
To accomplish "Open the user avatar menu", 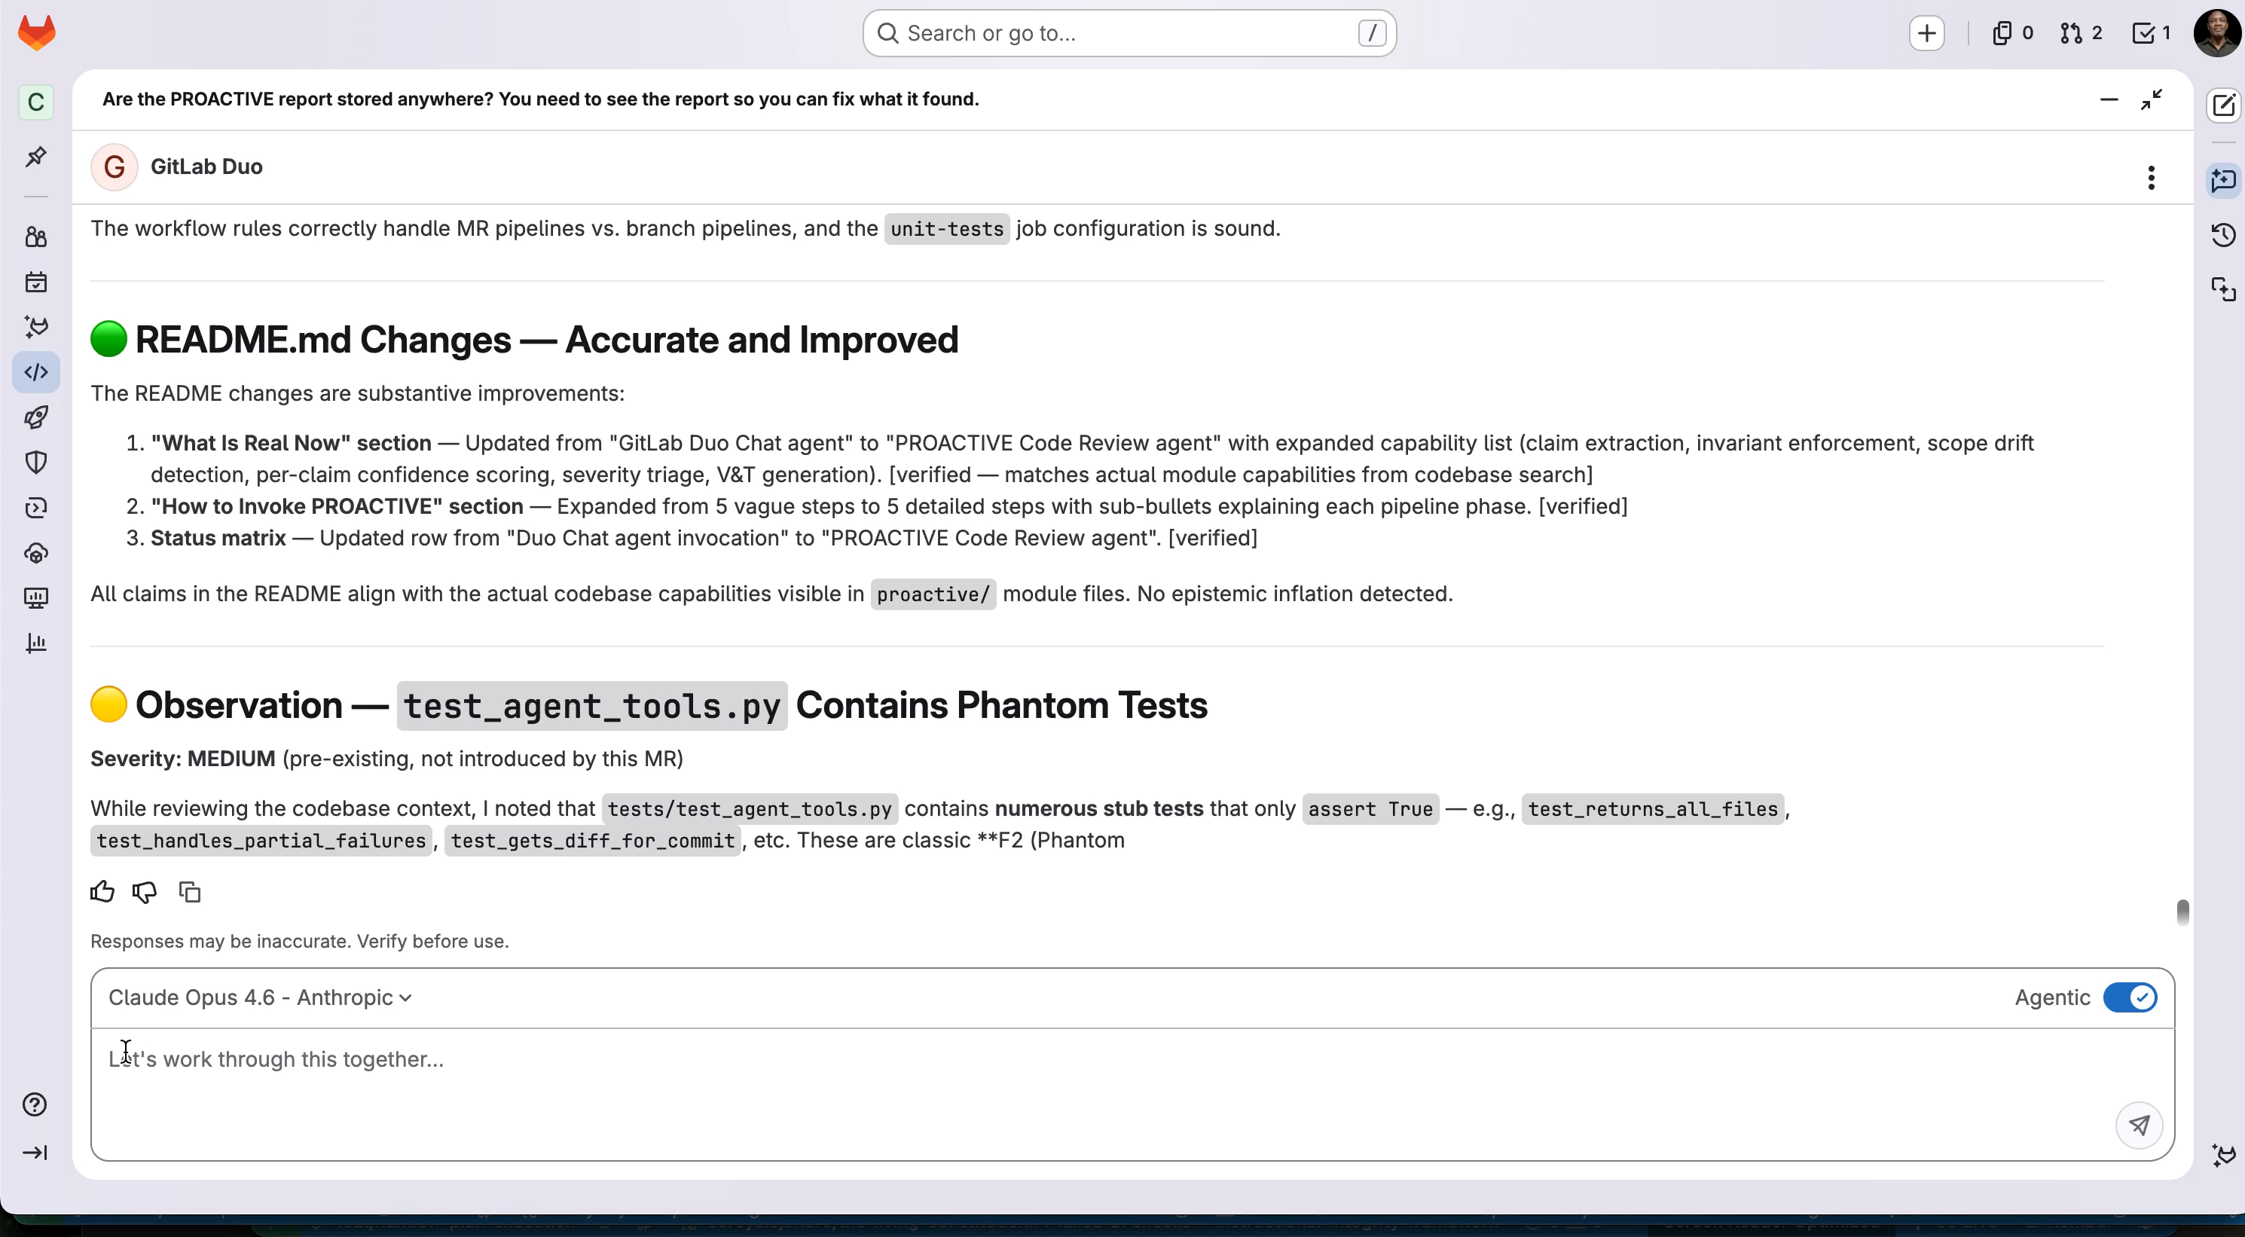I will [x=2216, y=33].
